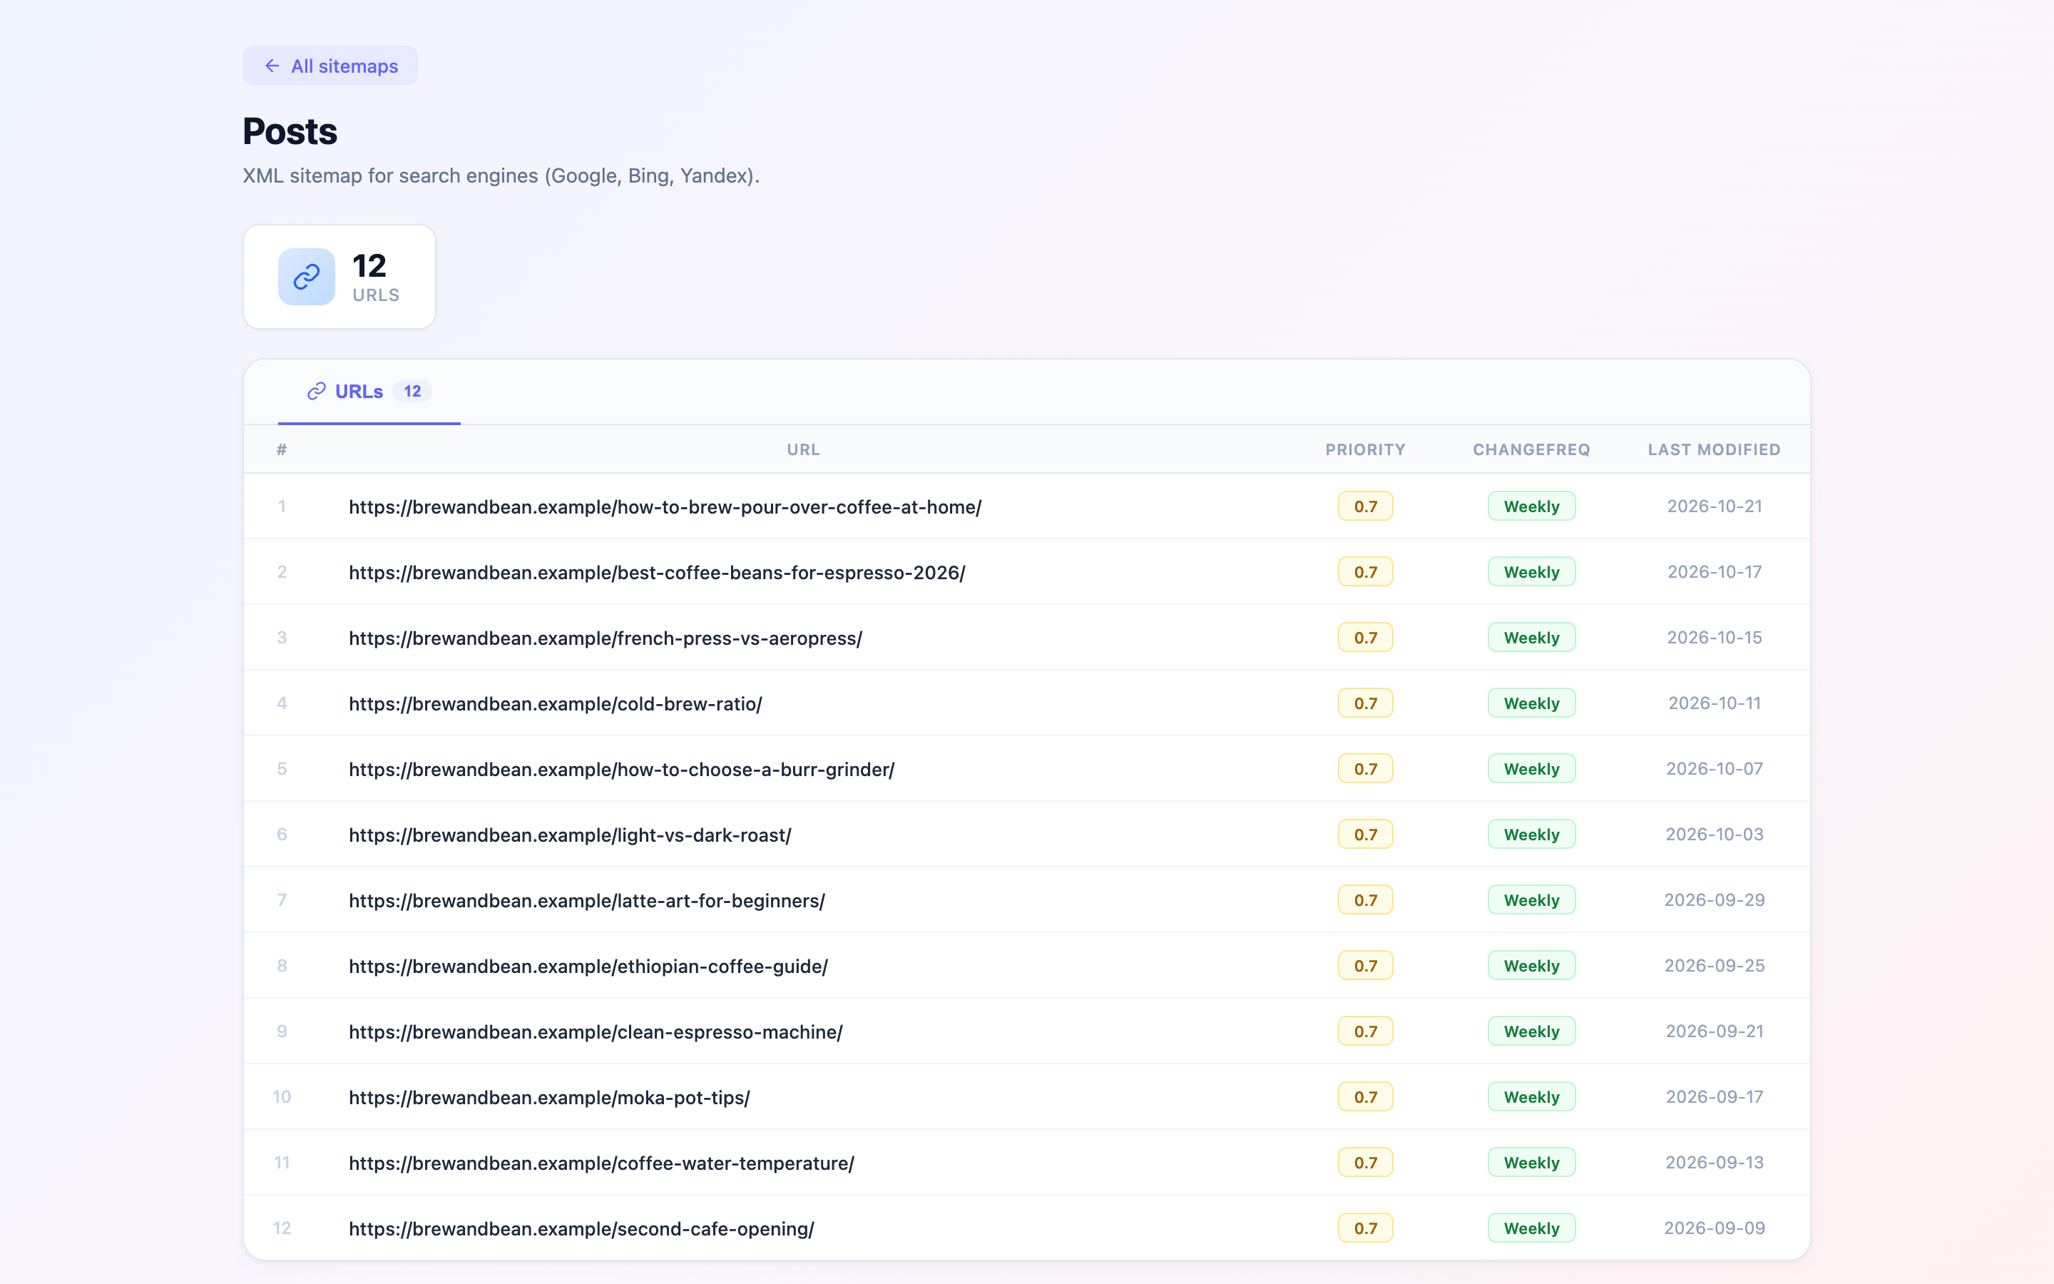This screenshot has width=2054, height=1284.
Task: Open the latte-art-for-beginners URL
Action: point(586,900)
